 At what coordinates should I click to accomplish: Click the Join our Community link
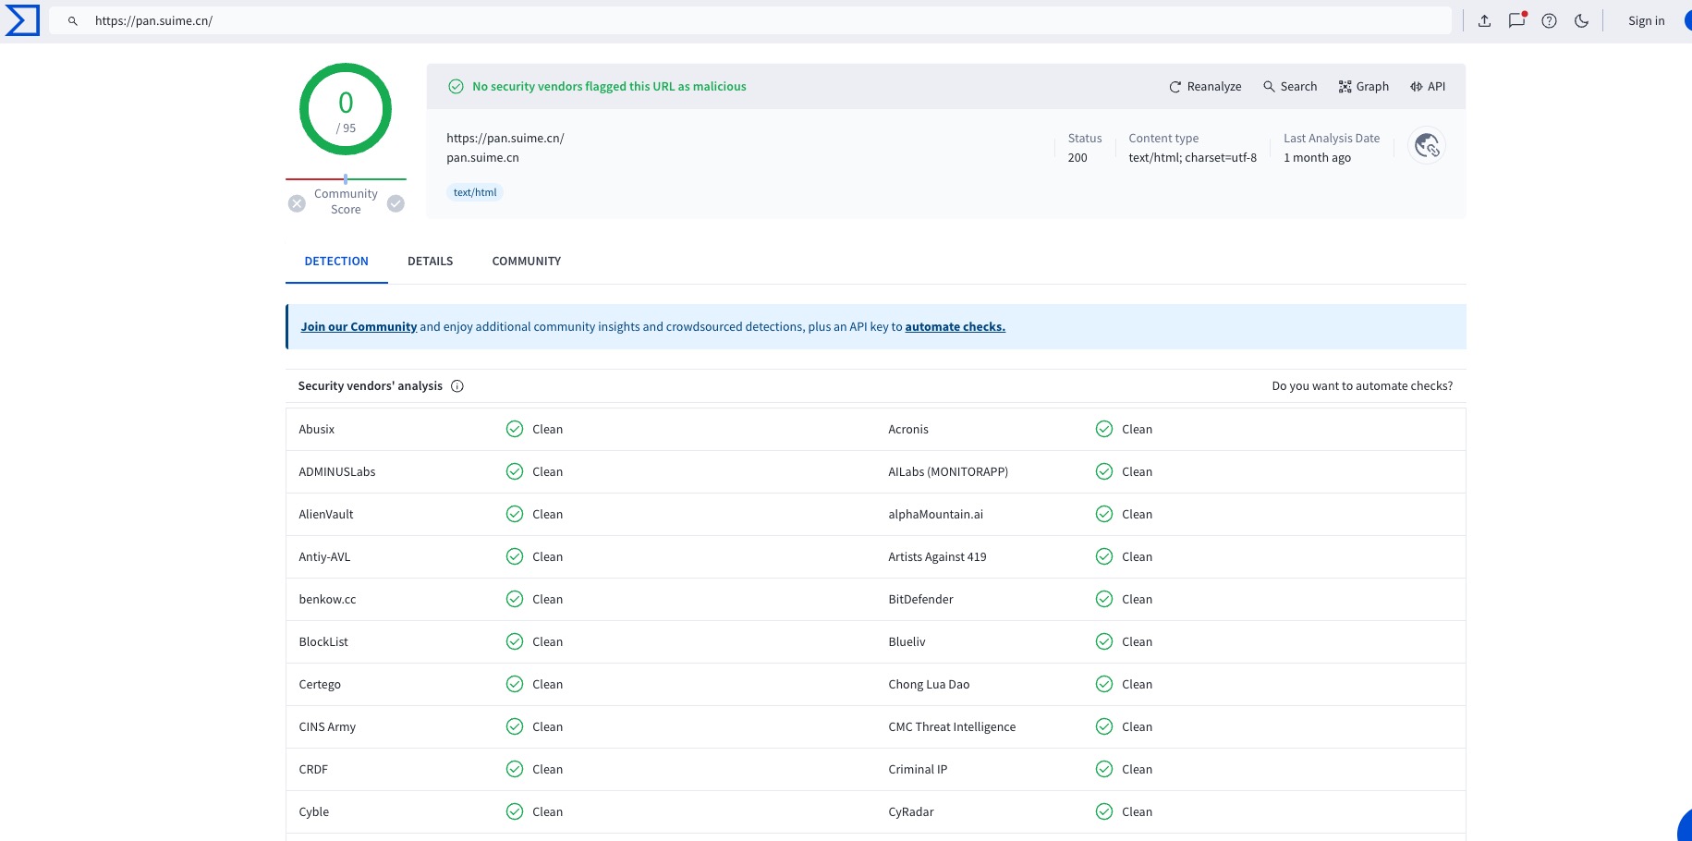coord(359,326)
